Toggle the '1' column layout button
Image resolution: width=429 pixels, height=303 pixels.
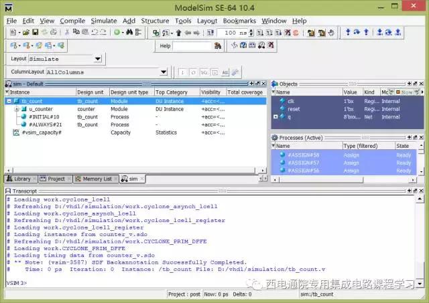pos(182,72)
